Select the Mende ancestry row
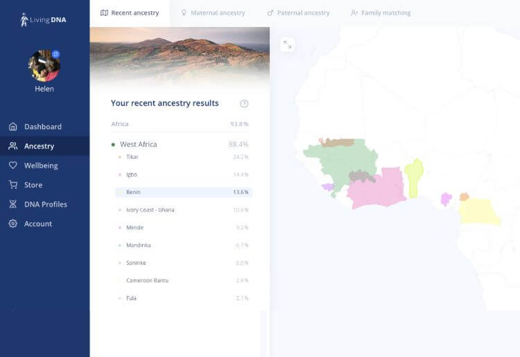Viewport: 520px width, 357px height. tap(184, 227)
